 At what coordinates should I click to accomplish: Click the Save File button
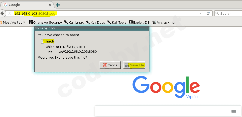134,65
